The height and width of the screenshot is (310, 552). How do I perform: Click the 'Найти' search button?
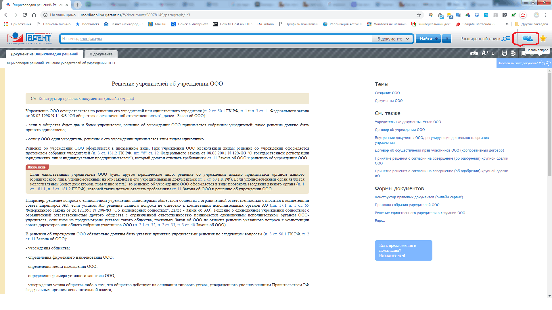[428, 38]
